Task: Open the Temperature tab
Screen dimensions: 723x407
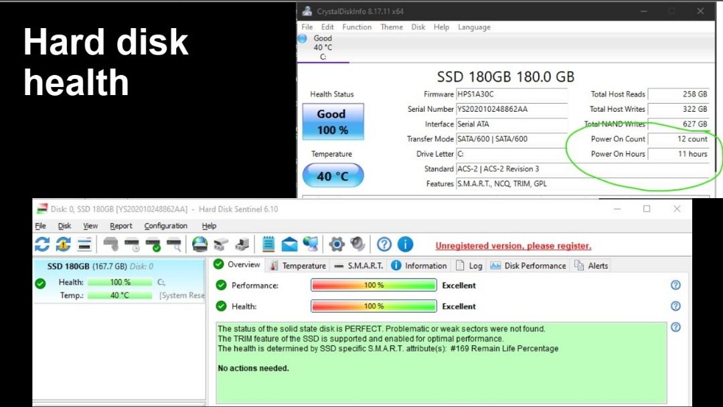Action: tap(297, 266)
